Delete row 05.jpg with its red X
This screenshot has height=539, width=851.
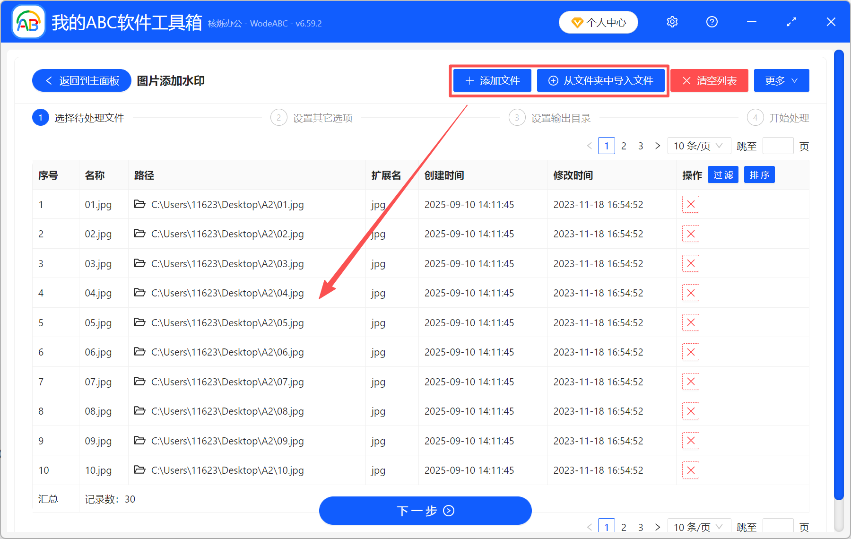click(691, 322)
